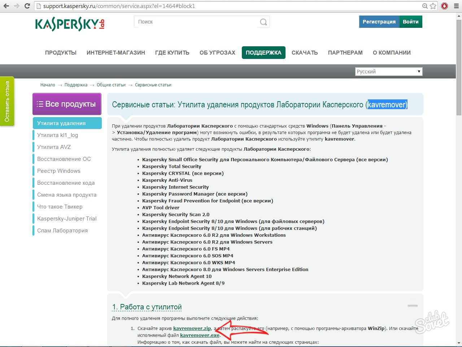Download the kavremover.zip archive link
The width and height of the screenshot is (462, 347).
point(192,329)
